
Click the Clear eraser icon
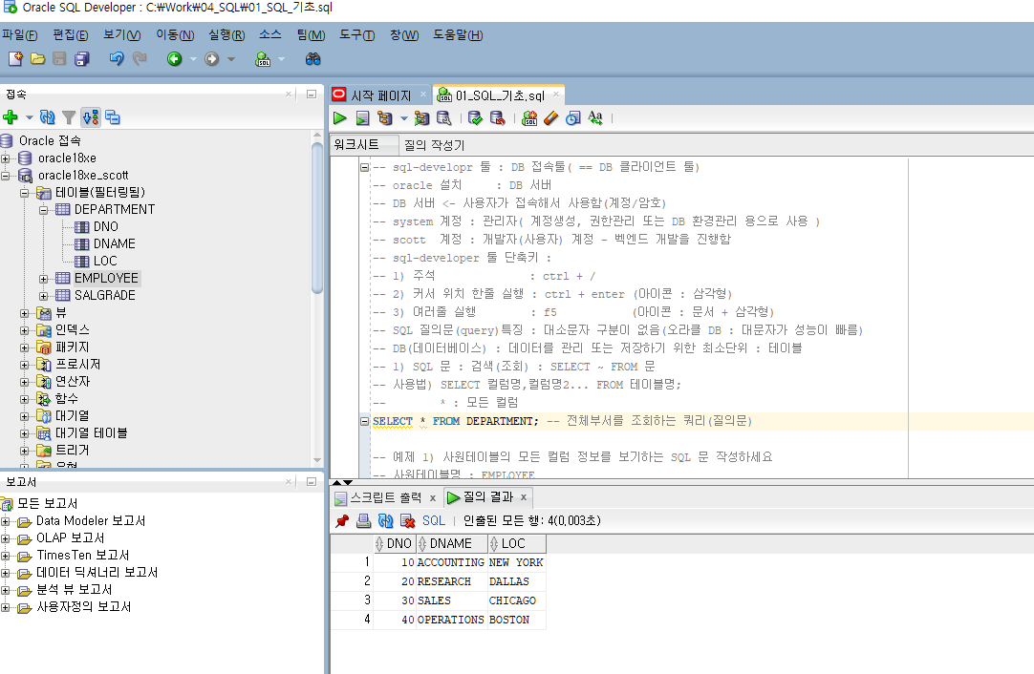tap(550, 118)
